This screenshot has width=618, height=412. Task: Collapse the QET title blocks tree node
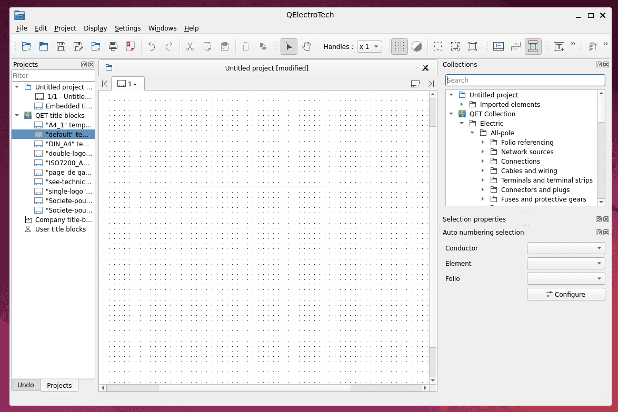pos(17,115)
